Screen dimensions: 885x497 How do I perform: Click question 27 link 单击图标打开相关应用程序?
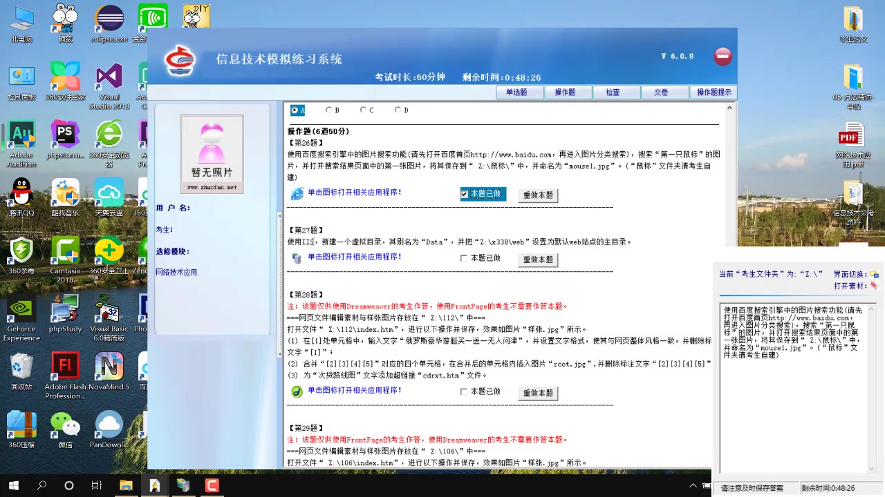point(355,257)
